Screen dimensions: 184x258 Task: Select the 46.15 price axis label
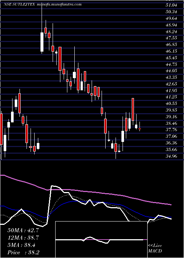(171, 51)
